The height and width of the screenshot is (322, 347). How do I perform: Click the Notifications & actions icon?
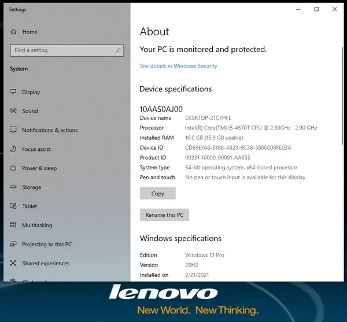tap(13, 129)
